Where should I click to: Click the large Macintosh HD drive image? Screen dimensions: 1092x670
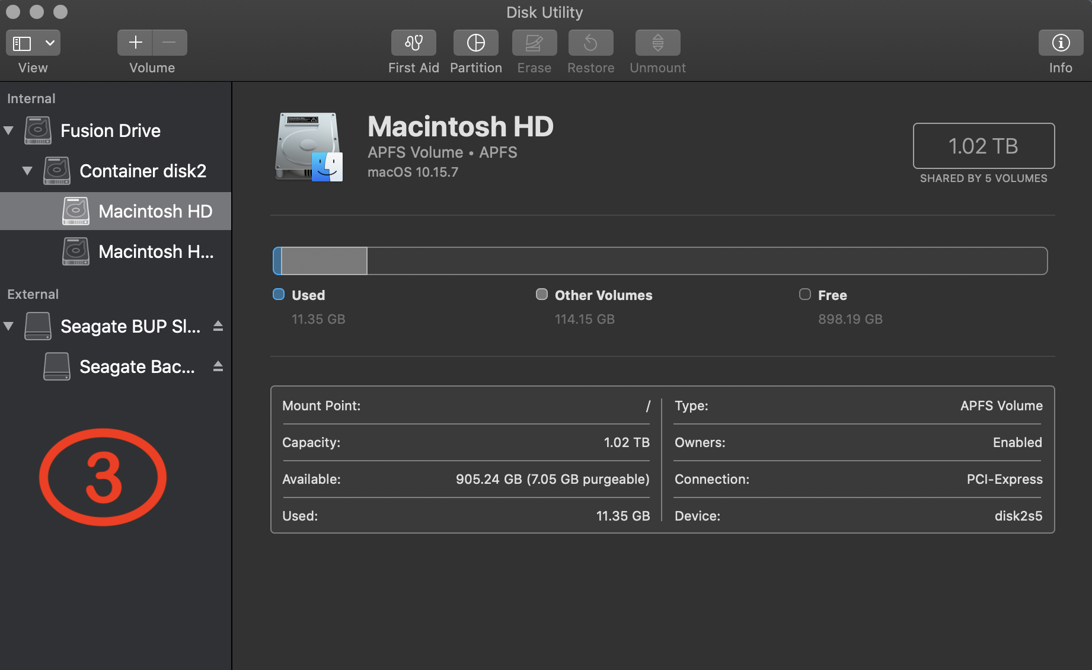(x=309, y=147)
